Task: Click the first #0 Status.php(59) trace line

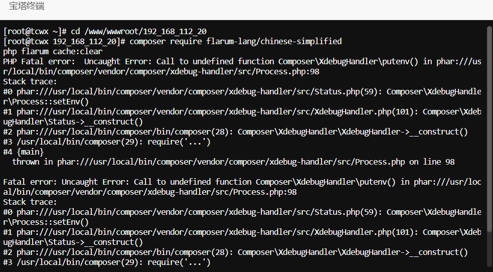Action: 242,96
